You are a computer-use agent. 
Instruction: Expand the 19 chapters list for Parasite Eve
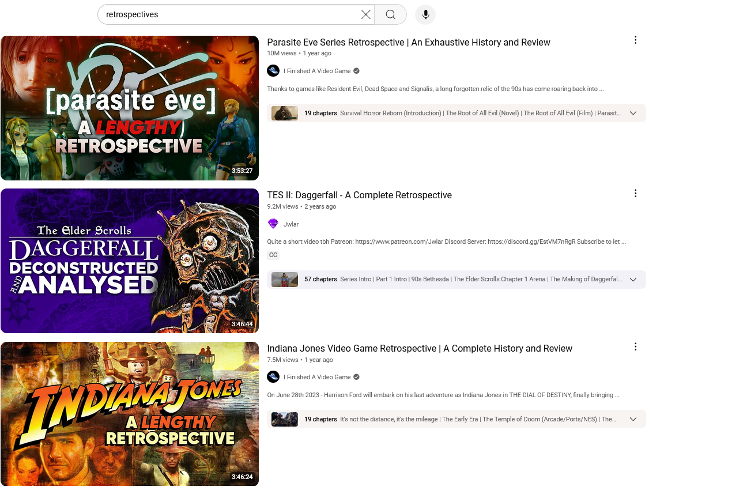[633, 113]
